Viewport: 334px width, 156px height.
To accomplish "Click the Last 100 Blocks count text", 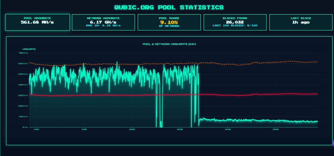I will [x=235, y=26].
